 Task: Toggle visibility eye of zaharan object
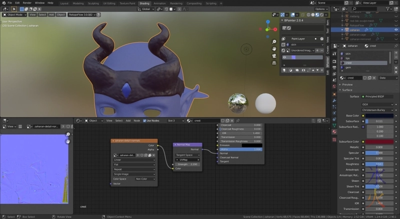396,29
